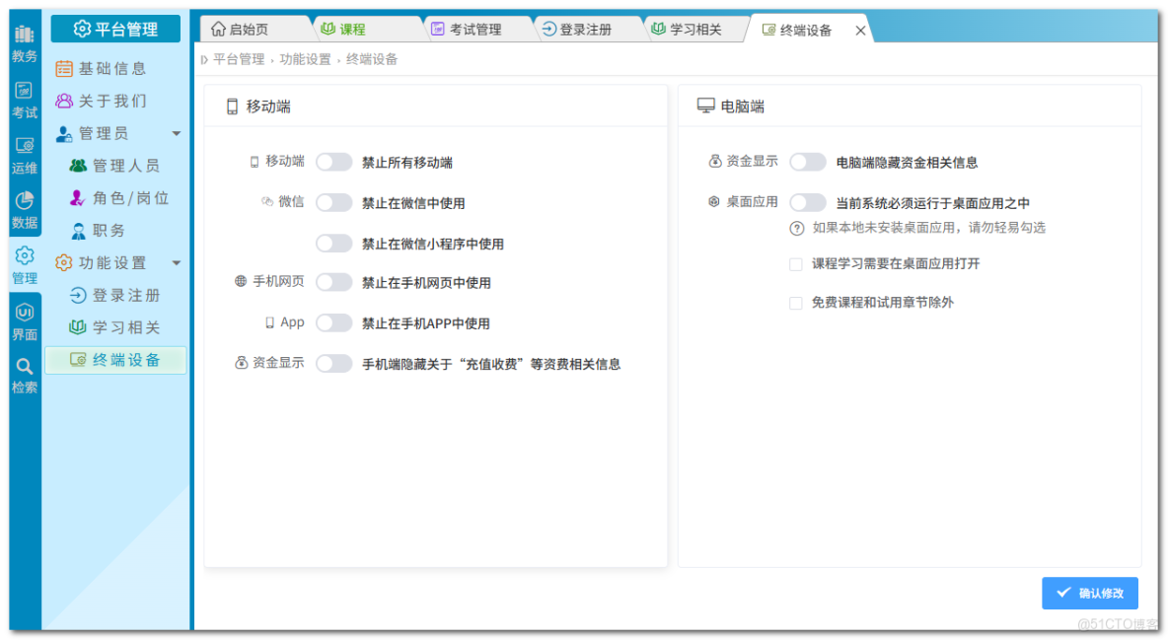Collapse the 管理员 section

coord(176,133)
